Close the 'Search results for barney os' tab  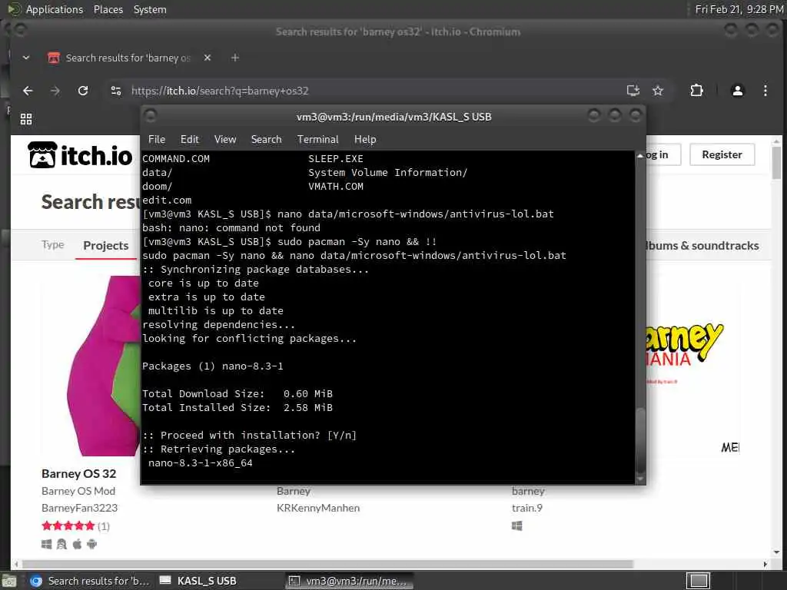[208, 58]
